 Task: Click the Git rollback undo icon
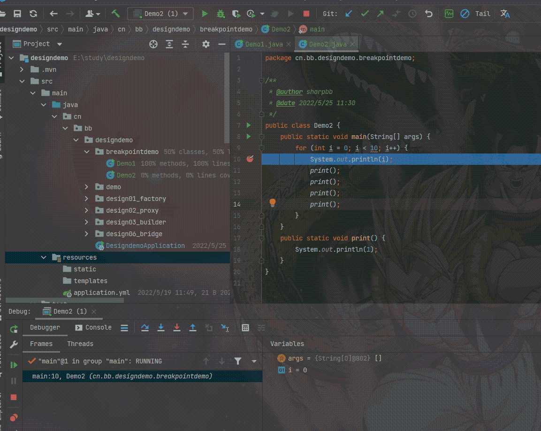coord(428,14)
